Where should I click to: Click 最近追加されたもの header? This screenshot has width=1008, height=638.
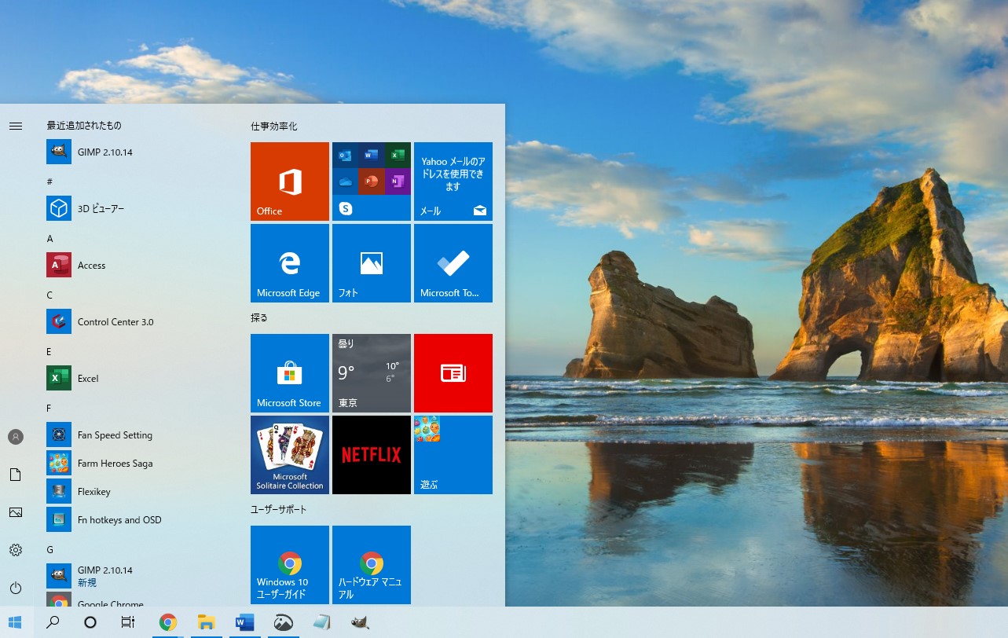[x=84, y=126]
